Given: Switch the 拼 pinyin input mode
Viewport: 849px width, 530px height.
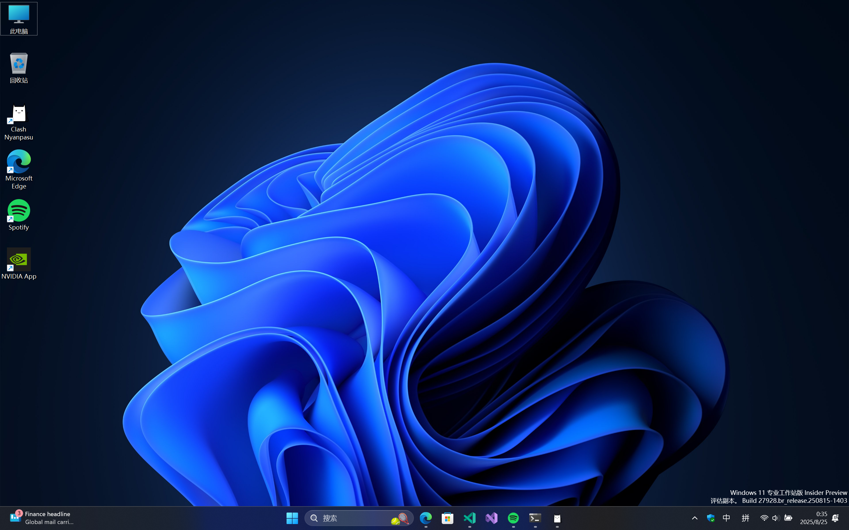Looking at the screenshot, I should [x=745, y=518].
